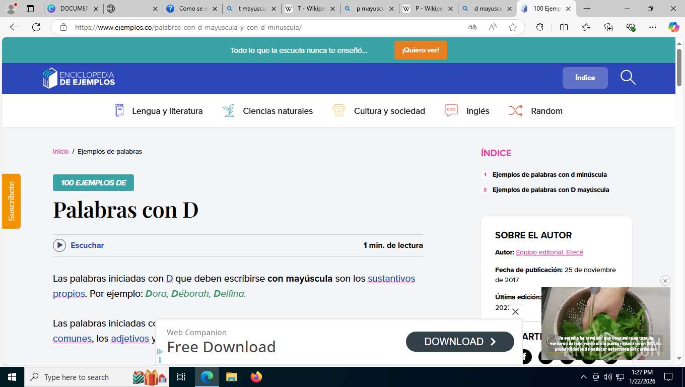Click DOWNLOAD button in ad
Screen dimensions: 685x387
460,342
